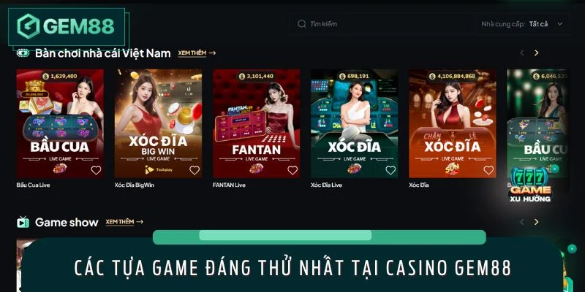Show next Việt Nam tables with right arrow

click(x=536, y=53)
